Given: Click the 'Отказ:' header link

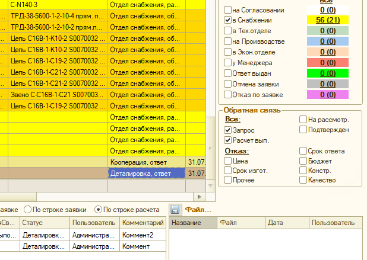Looking at the screenshot, I should 236,151.
